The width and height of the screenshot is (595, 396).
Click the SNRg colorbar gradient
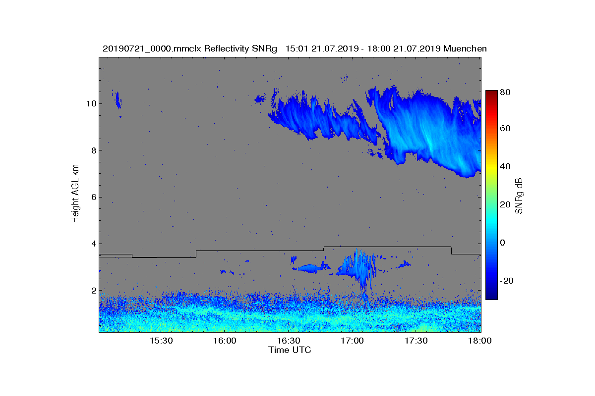(x=491, y=195)
